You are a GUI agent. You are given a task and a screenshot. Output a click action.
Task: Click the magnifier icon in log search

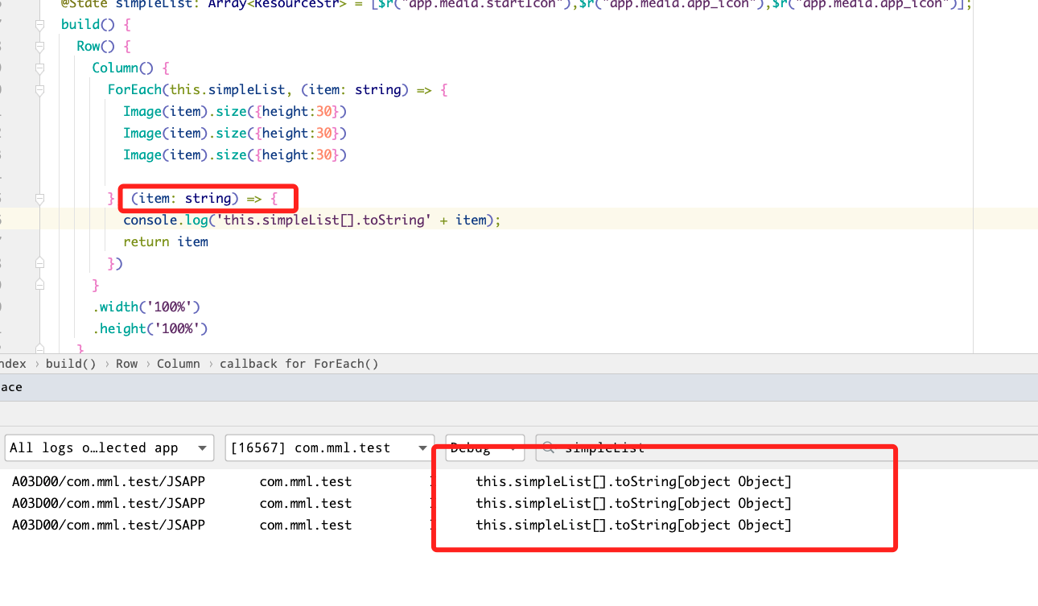[549, 448]
